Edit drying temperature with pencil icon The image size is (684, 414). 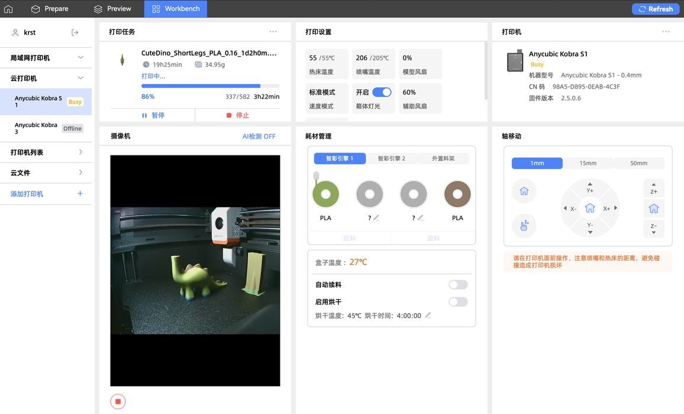coord(428,315)
